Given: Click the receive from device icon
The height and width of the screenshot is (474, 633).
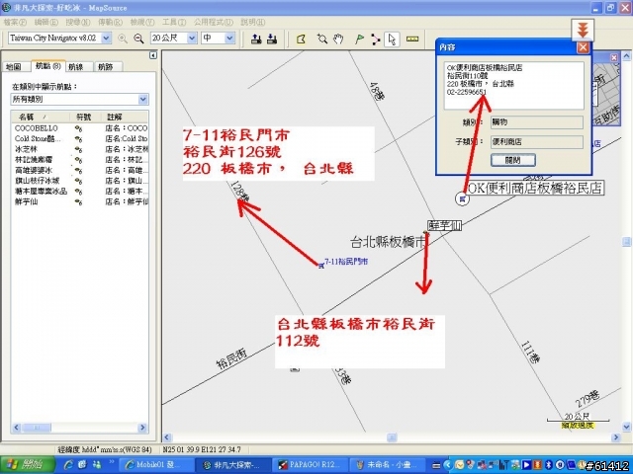Looking at the screenshot, I should [272, 39].
